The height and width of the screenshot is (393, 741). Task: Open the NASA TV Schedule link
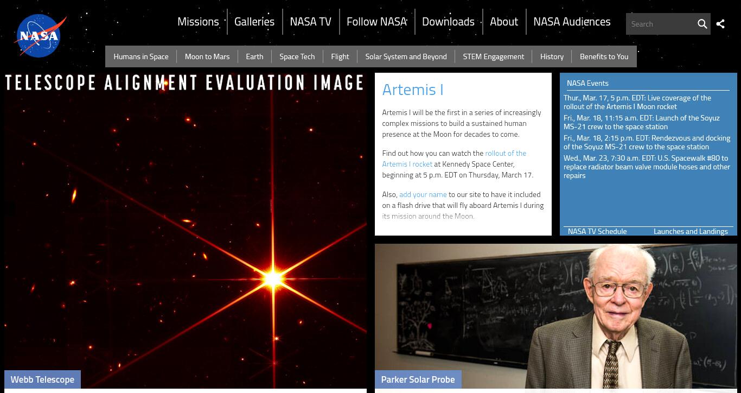tap(597, 231)
